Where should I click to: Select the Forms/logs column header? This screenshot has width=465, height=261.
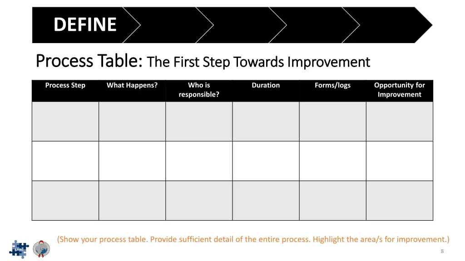click(333, 91)
